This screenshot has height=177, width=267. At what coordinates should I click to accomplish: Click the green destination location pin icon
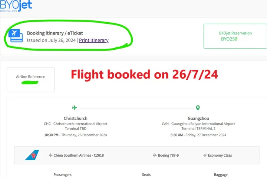[x=198, y=108]
